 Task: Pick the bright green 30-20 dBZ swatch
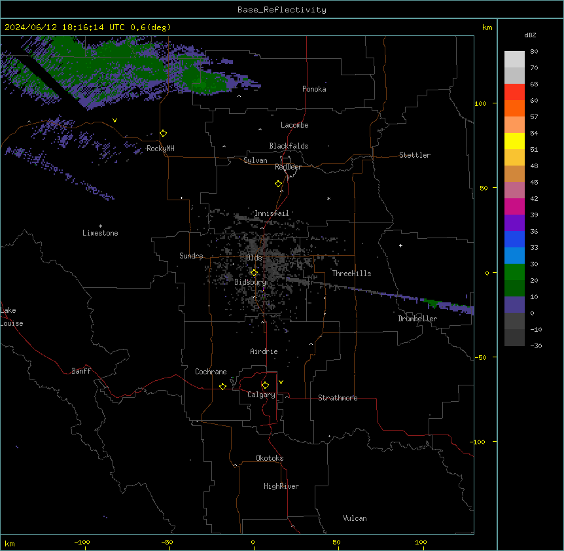[514, 272]
